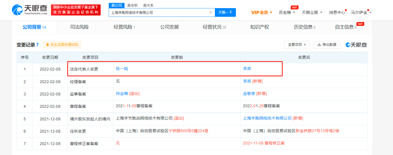Switch to the 查老板 search tab

132,5
